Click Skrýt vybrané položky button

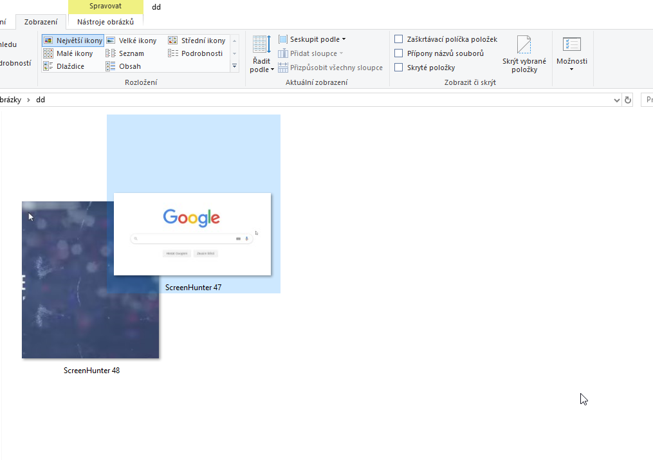click(524, 55)
